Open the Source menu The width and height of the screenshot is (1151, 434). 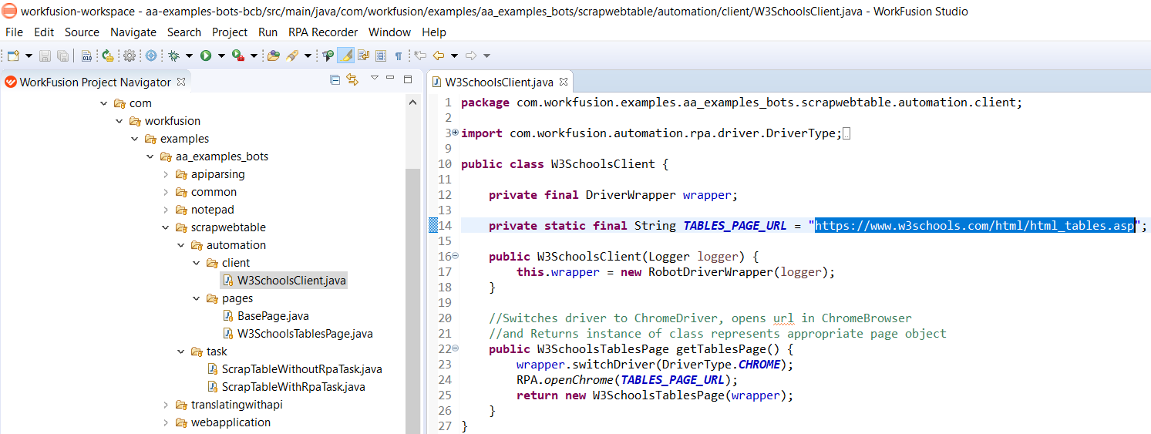[82, 32]
